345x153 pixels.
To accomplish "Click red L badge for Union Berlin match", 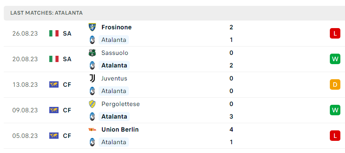I will point(335,136).
